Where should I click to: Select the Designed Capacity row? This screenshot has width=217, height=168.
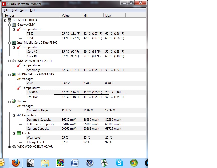coord(86,120)
